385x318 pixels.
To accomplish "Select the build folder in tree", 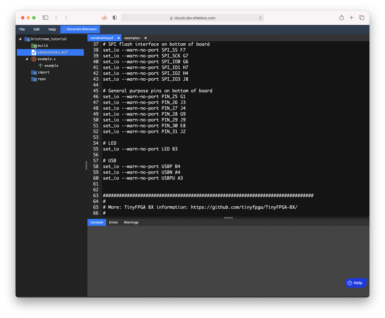I will pos(43,46).
